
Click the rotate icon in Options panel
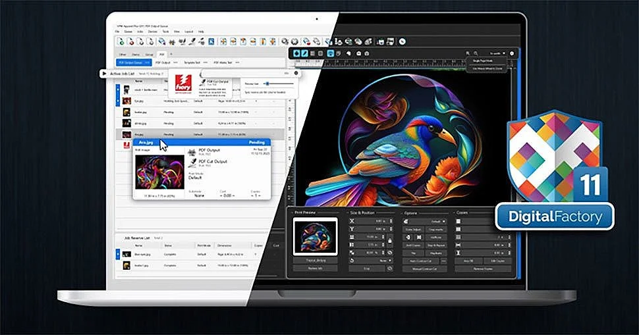(x=408, y=238)
